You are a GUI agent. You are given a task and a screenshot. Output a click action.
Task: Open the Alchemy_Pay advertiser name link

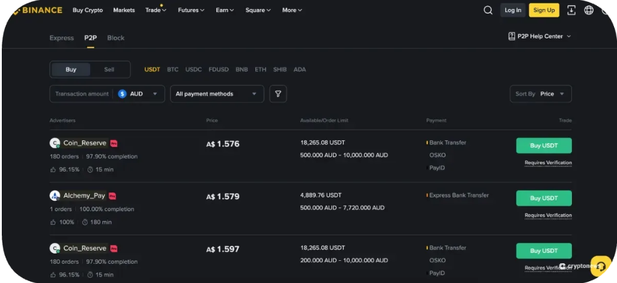tap(84, 195)
